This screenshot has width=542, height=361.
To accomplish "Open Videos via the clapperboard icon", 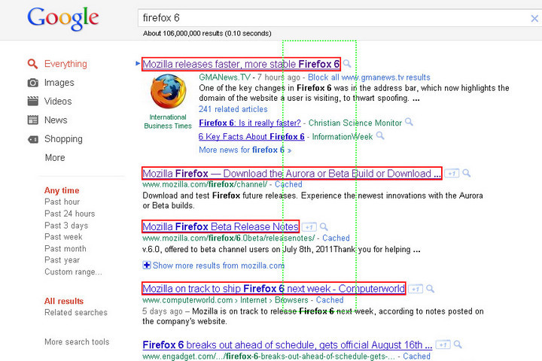I will pyautogui.click(x=33, y=102).
